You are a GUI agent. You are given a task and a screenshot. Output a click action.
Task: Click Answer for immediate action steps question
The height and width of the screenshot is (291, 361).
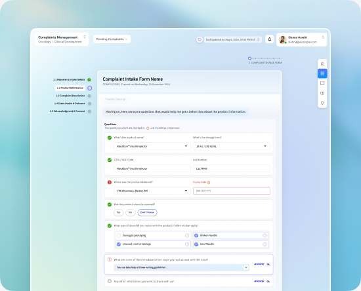pyautogui.click(x=262, y=264)
